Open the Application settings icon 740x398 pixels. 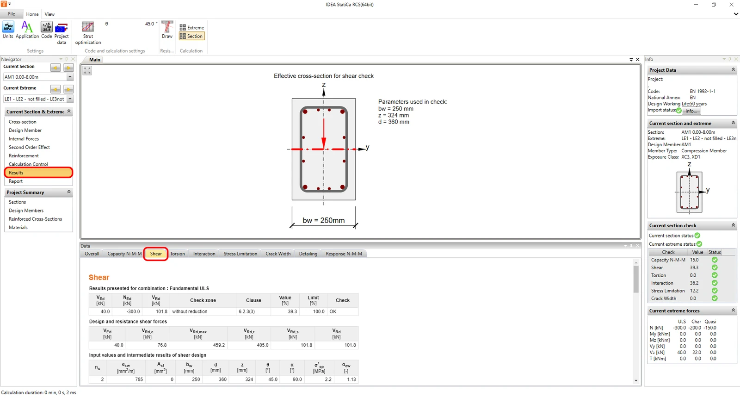(x=27, y=30)
